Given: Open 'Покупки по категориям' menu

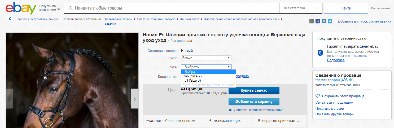Looking at the screenshot, I should click(50, 8).
